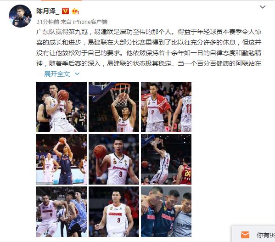Open bottom middle photo of number 9 standing

114,212
